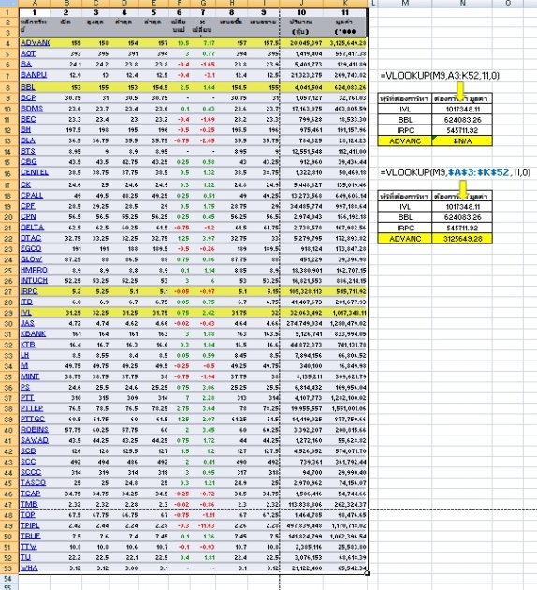Click the IVL stock hyperlink
537x590 pixels.
[26, 312]
